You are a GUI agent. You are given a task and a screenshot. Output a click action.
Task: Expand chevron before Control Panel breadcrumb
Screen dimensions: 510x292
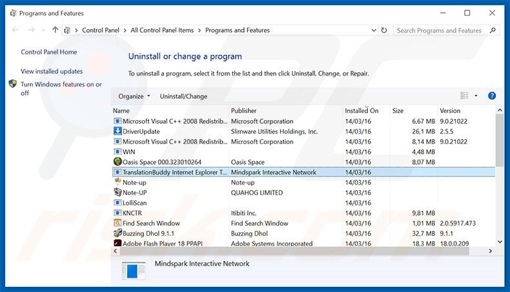coord(76,30)
